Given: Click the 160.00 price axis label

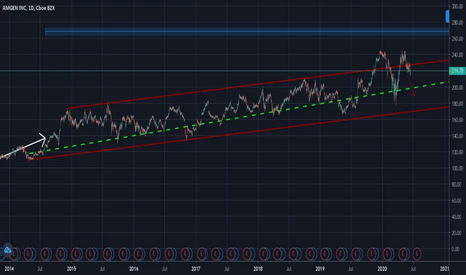Looking at the screenshot, I should pyautogui.click(x=457, y=120).
